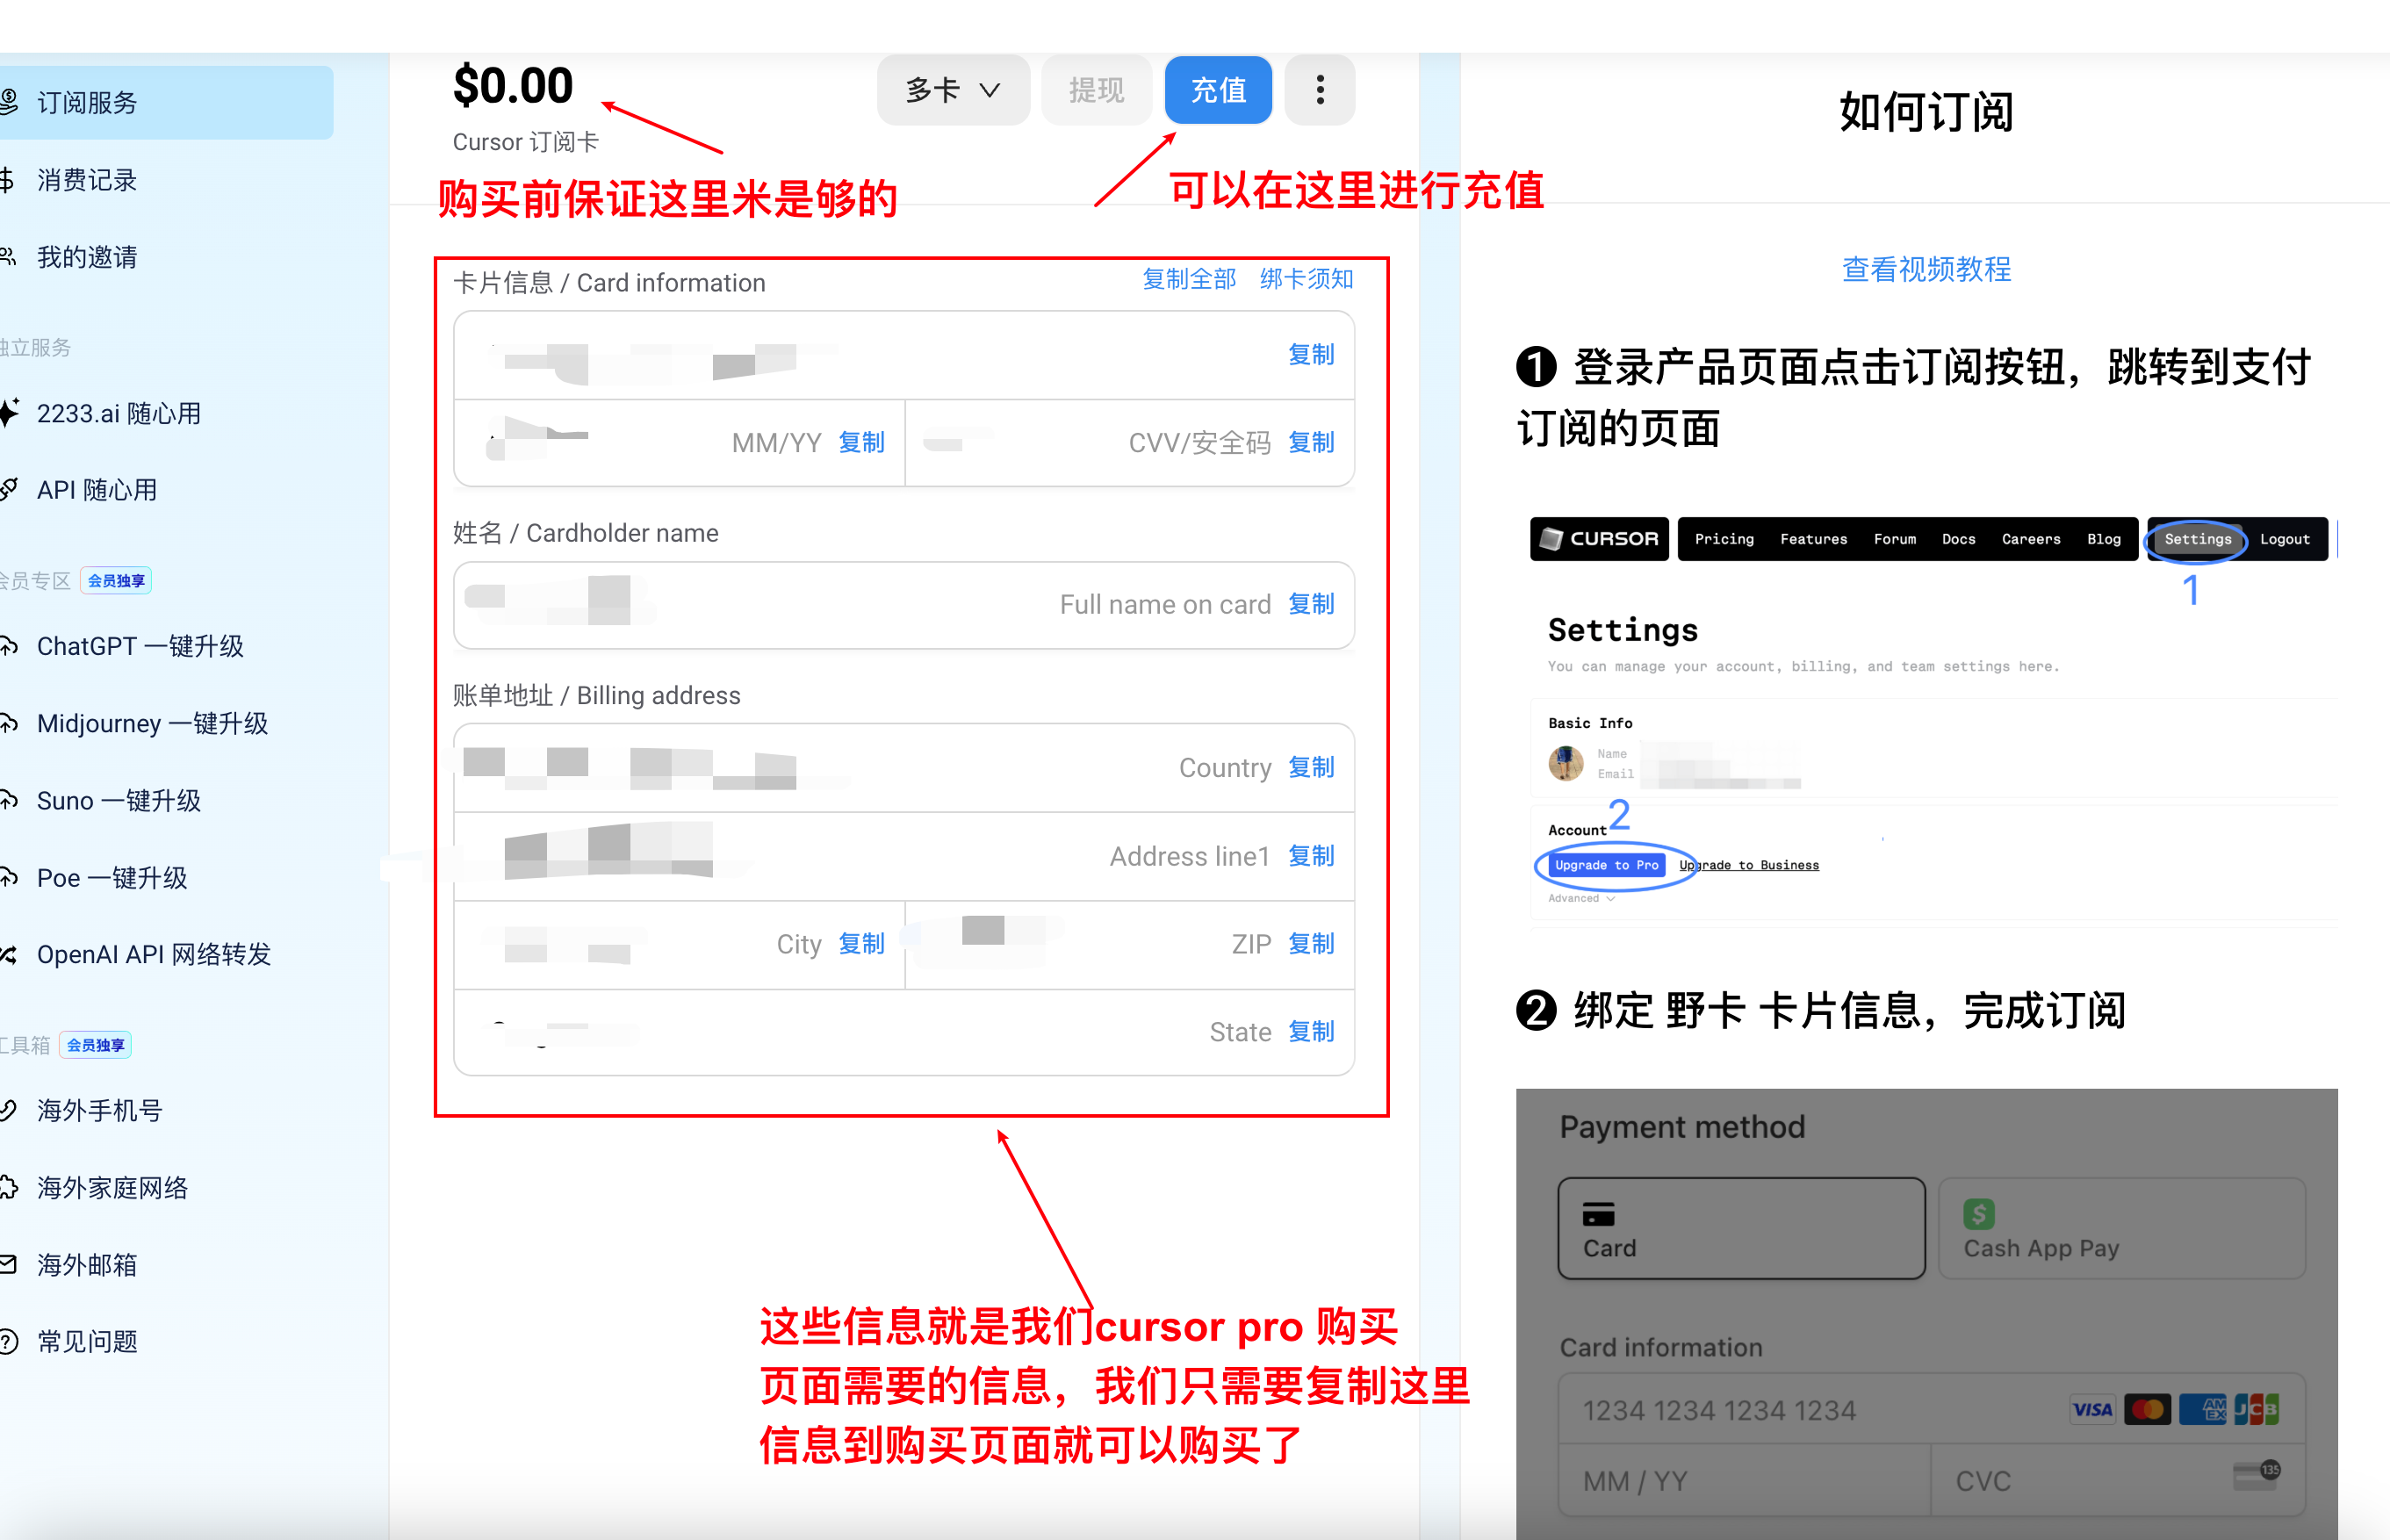This screenshot has height=1540, width=2390.
Task: Expand the Advanced chevron under Account
Action: (1610, 898)
